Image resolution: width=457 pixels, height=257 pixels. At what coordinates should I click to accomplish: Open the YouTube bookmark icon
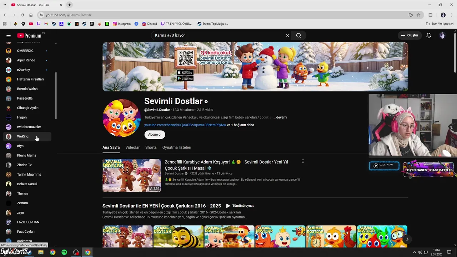pyautogui.click(x=31, y=24)
